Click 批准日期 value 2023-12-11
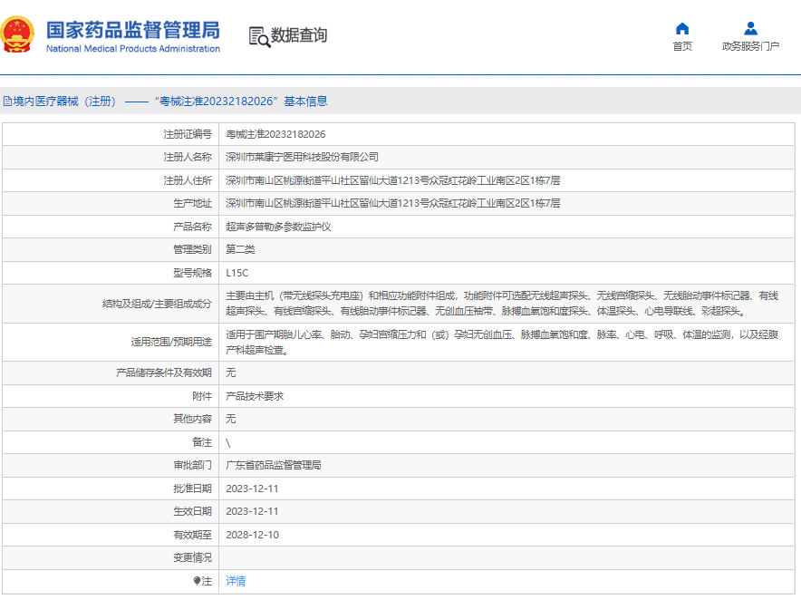801x600 pixels. point(252,489)
